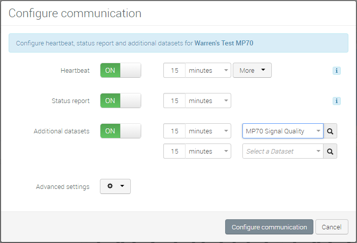Screen dimensions: 357x243
Task: Open Status report minutes unit dropdown
Action: pyautogui.click(x=208, y=101)
